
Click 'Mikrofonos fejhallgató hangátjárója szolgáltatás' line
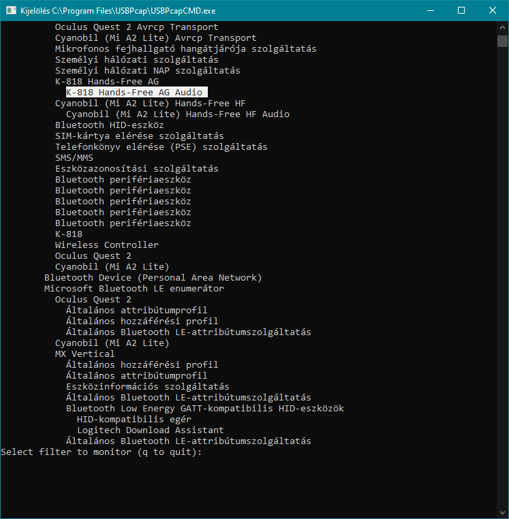point(185,49)
